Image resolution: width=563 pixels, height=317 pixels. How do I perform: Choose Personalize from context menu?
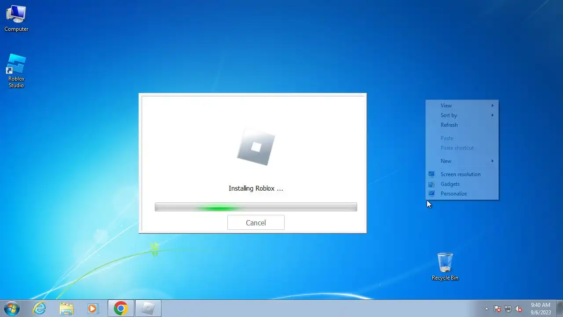pyautogui.click(x=462, y=194)
